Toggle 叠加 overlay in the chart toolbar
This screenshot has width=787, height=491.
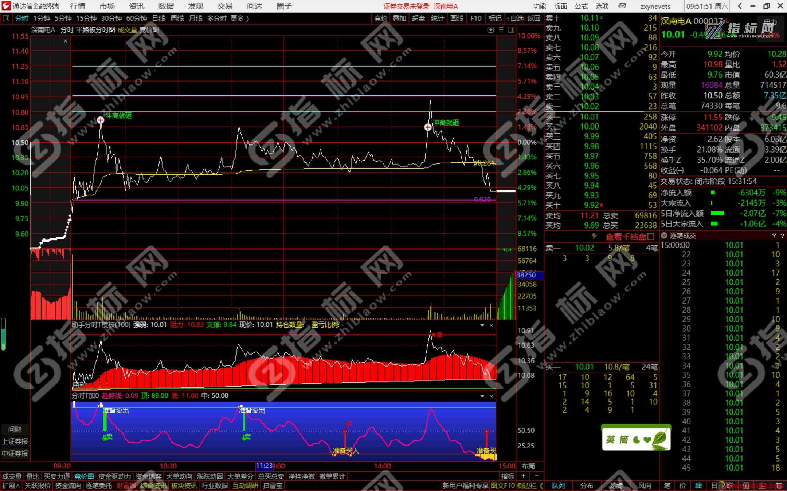(399, 18)
